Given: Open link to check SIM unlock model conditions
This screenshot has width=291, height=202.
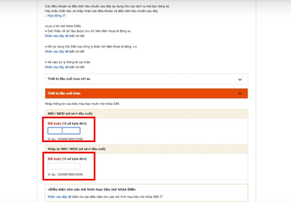Looking at the screenshot, I should 59,197.
